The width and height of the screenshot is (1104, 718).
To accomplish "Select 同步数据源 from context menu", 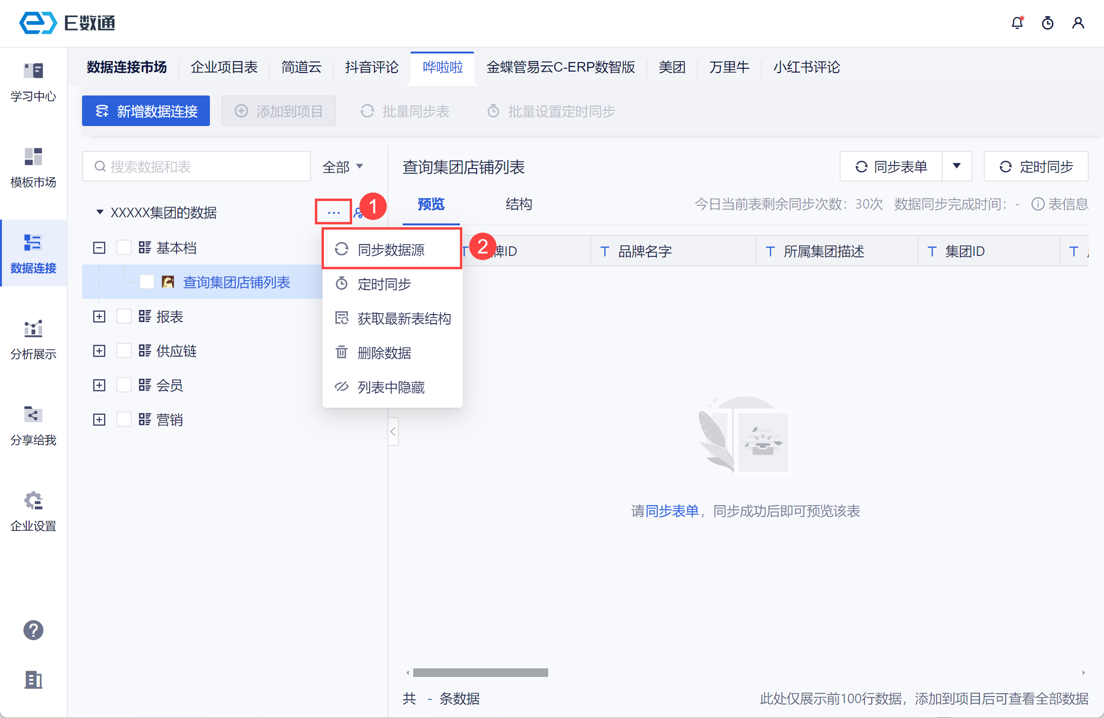I will coord(391,250).
